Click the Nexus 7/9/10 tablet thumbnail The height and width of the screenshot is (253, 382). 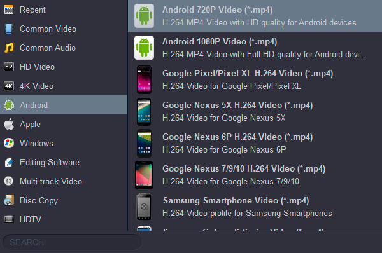[x=144, y=175]
